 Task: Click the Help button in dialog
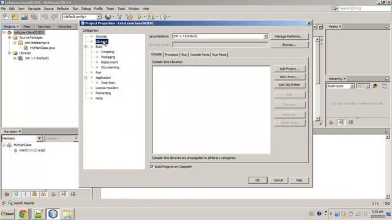[x=299, y=180]
